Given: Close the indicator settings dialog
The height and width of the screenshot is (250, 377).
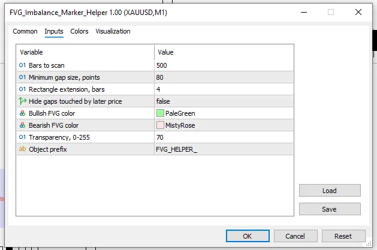Looking at the screenshot, I should pyautogui.click(x=358, y=12).
